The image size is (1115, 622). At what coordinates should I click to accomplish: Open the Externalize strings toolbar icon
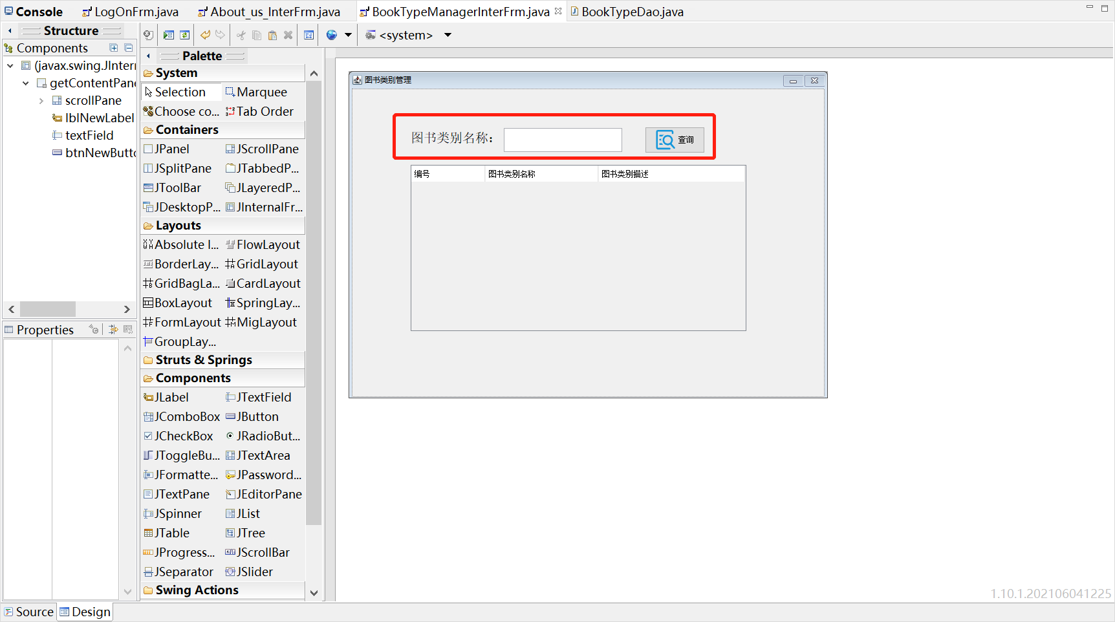click(331, 35)
